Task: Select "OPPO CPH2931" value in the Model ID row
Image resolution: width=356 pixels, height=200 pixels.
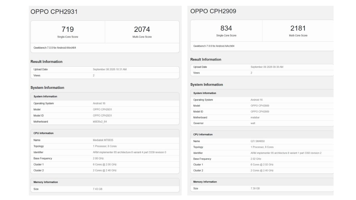Action: [x=102, y=116]
